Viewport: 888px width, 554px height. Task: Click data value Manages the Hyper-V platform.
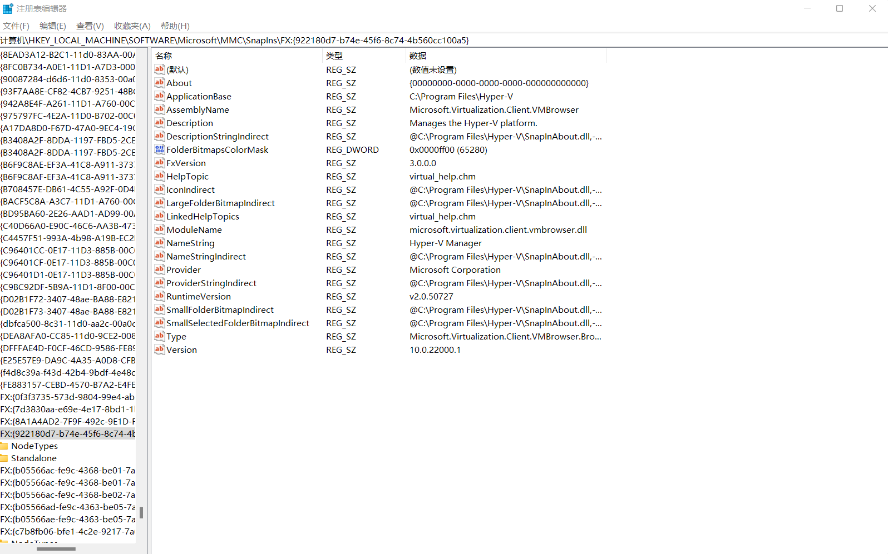click(473, 123)
